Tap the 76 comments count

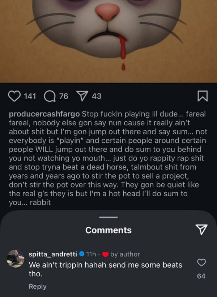pyautogui.click(x=63, y=96)
